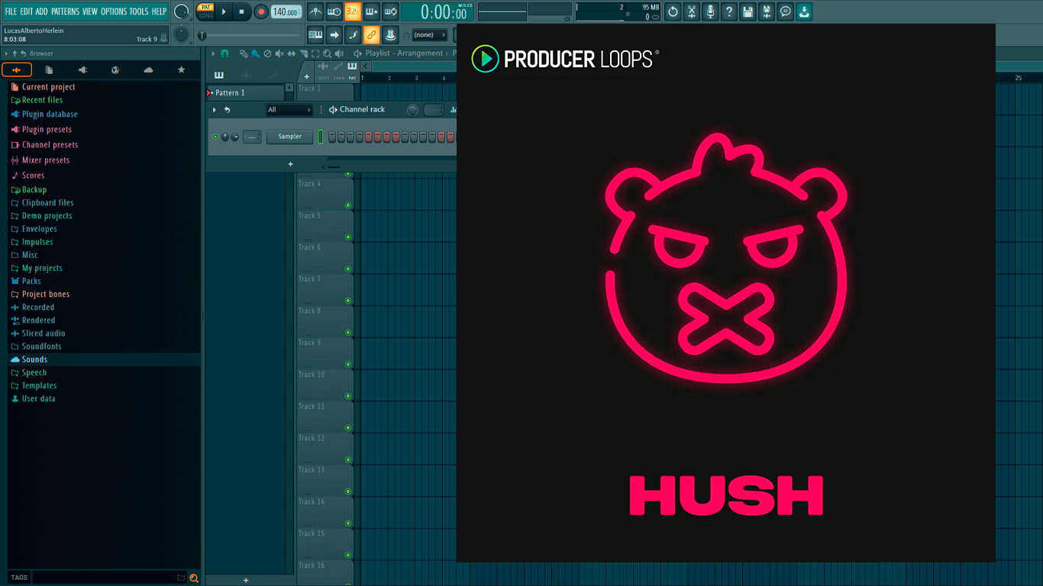Image resolution: width=1043 pixels, height=586 pixels.
Task: Open the TOOLS menu
Action: (x=139, y=11)
